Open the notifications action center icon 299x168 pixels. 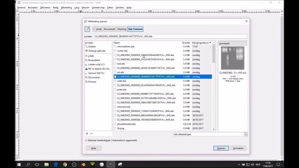point(278,165)
